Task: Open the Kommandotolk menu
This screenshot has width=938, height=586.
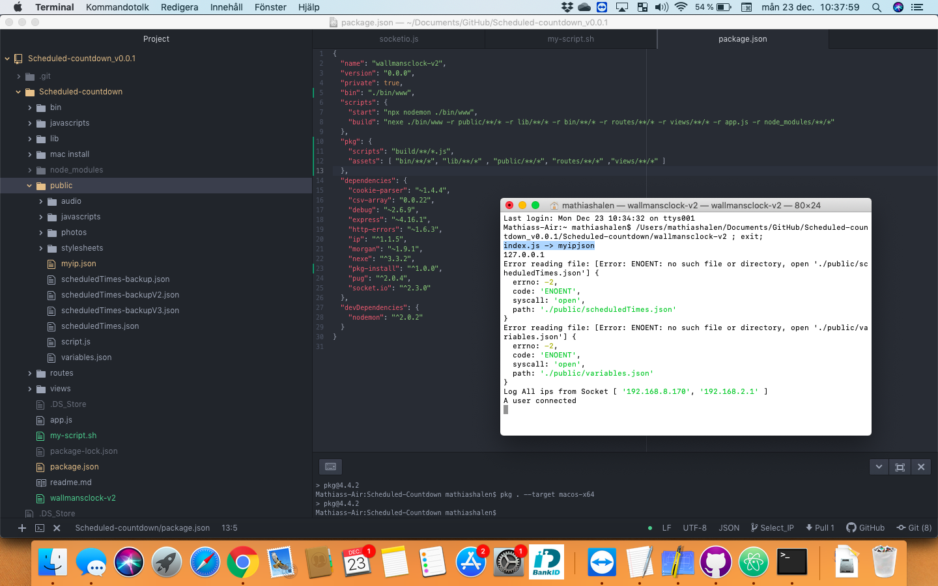Action: pos(117,7)
